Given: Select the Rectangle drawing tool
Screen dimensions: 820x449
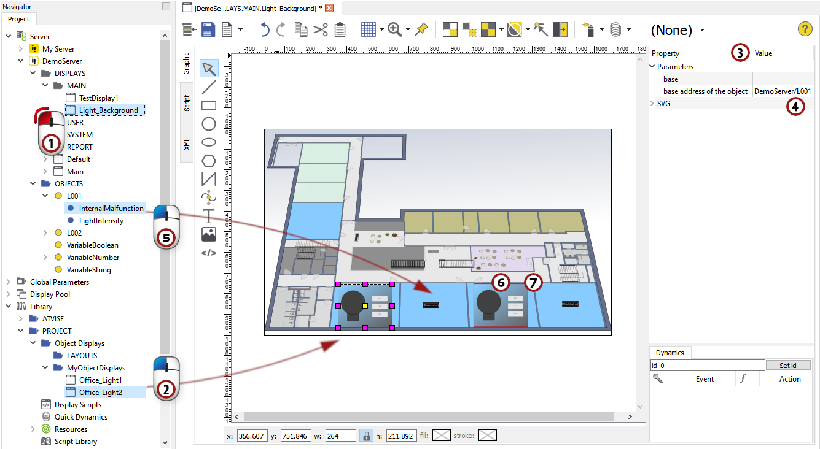Looking at the screenshot, I should coord(209,105).
